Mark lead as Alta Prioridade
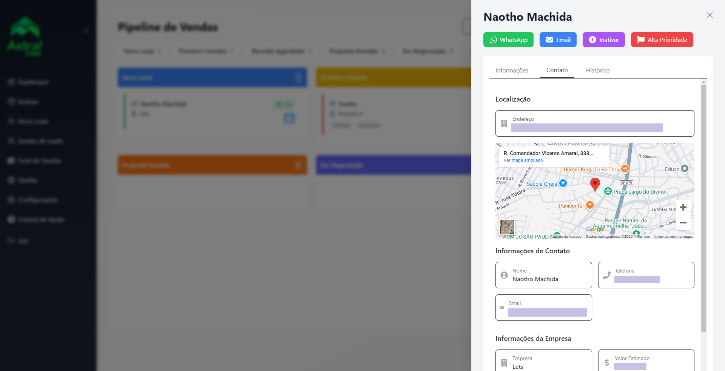Viewport: 725px width, 371px height. click(662, 40)
